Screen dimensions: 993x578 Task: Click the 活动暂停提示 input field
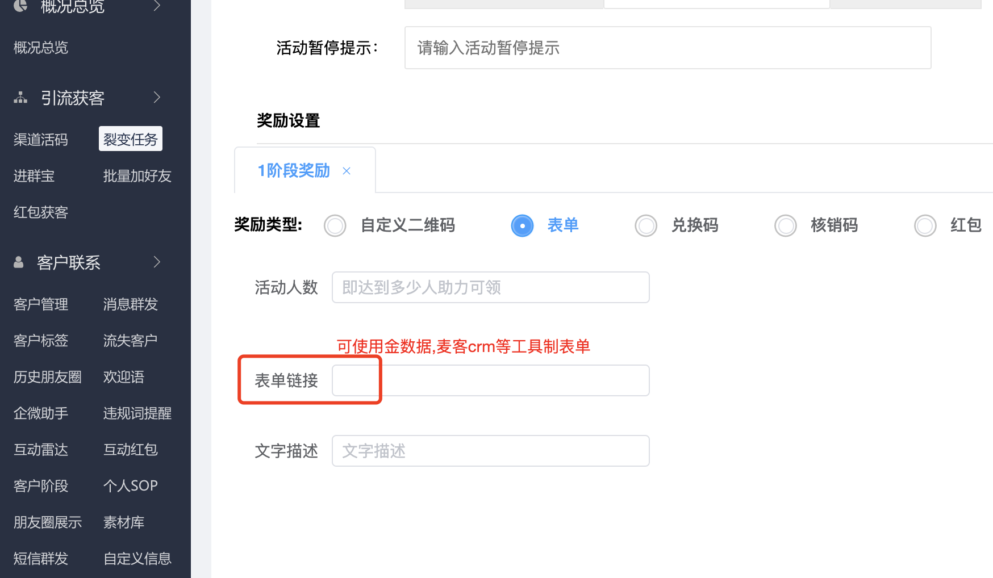pyautogui.click(x=667, y=48)
